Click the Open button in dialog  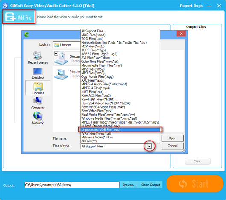pyautogui.click(x=173, y=138)
